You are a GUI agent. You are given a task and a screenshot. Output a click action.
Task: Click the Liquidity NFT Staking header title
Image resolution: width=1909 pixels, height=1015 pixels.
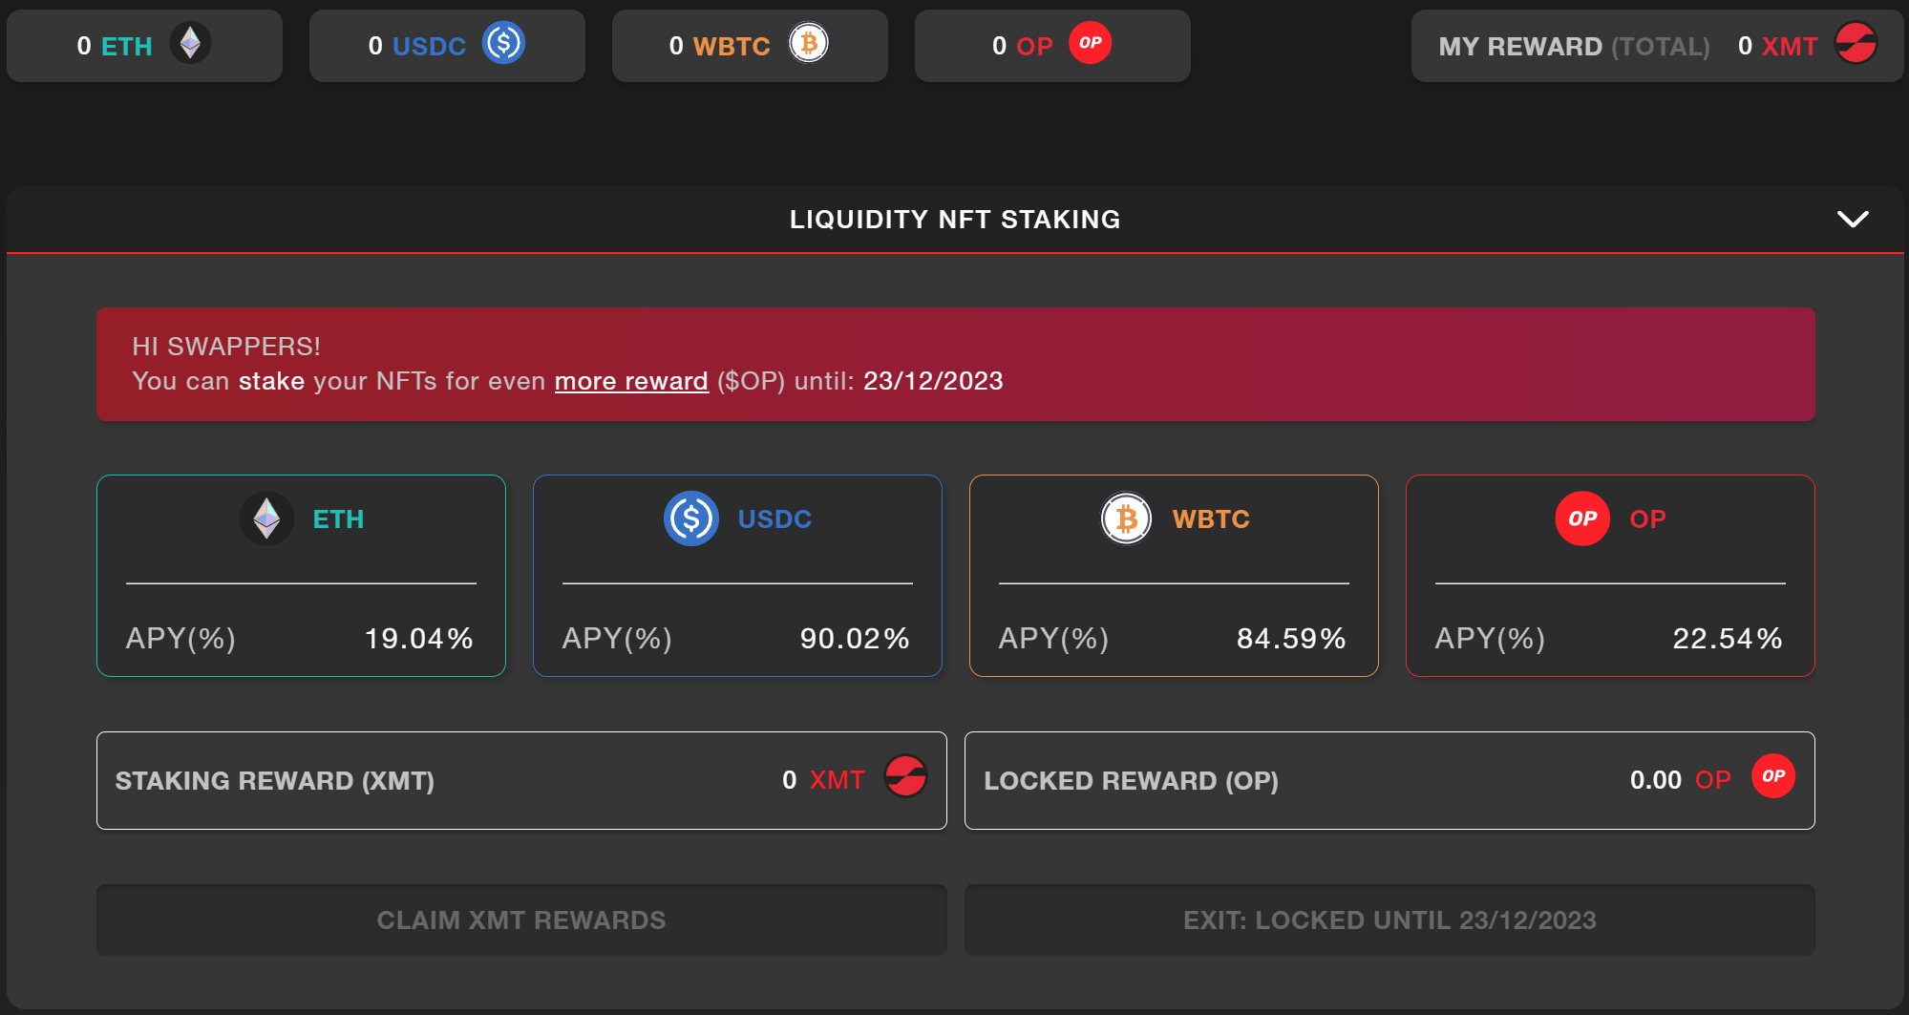954,220
